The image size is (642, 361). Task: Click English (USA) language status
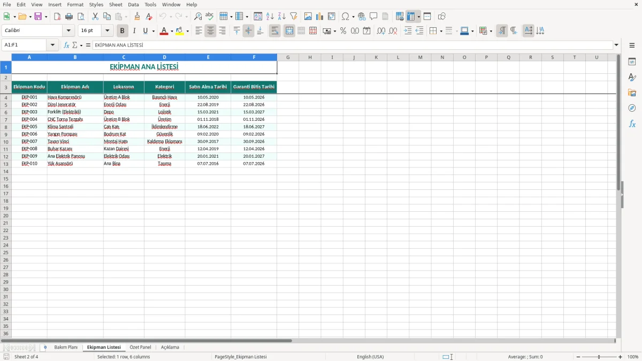pyautogui.click(x=370, y=357)
